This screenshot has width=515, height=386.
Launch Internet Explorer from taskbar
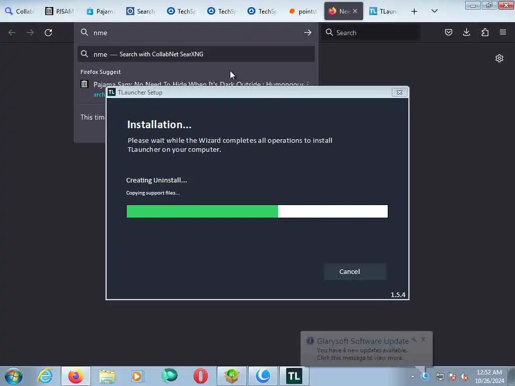45,376
